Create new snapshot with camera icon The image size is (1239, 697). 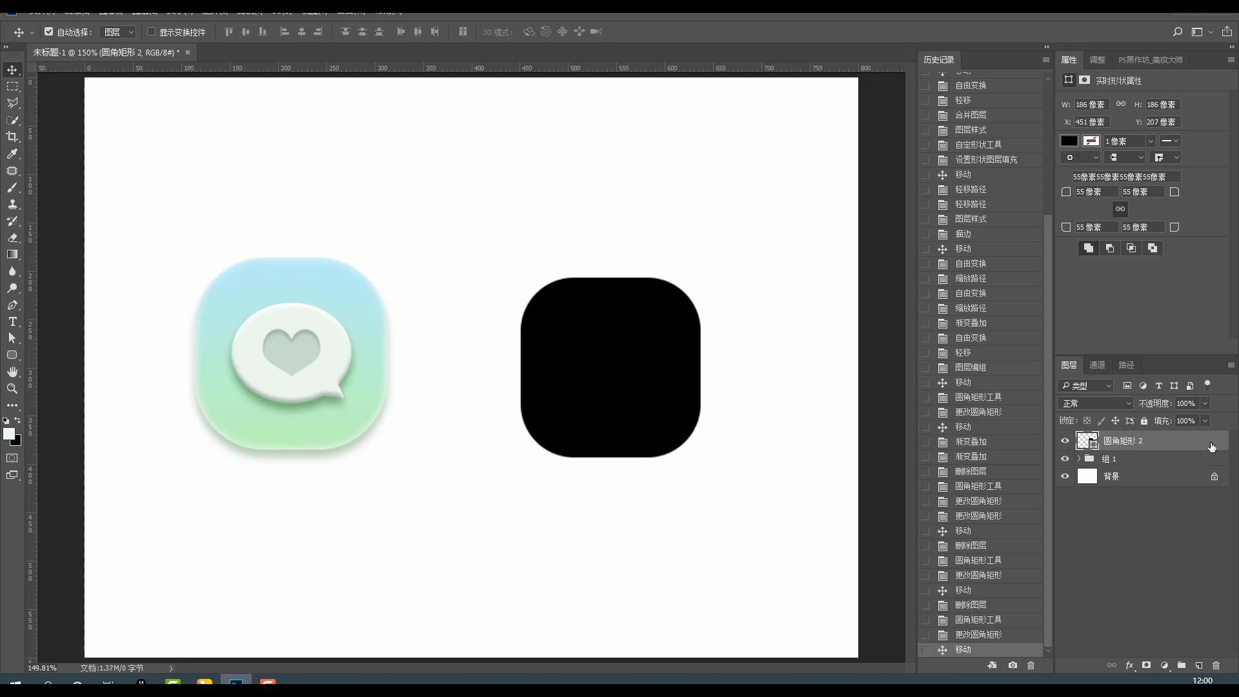[x=1012, y=665]
